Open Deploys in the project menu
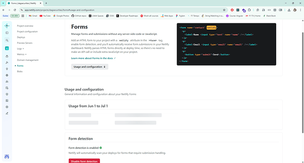The height and width of the screenshot is (163, 304). coord(21,37)
